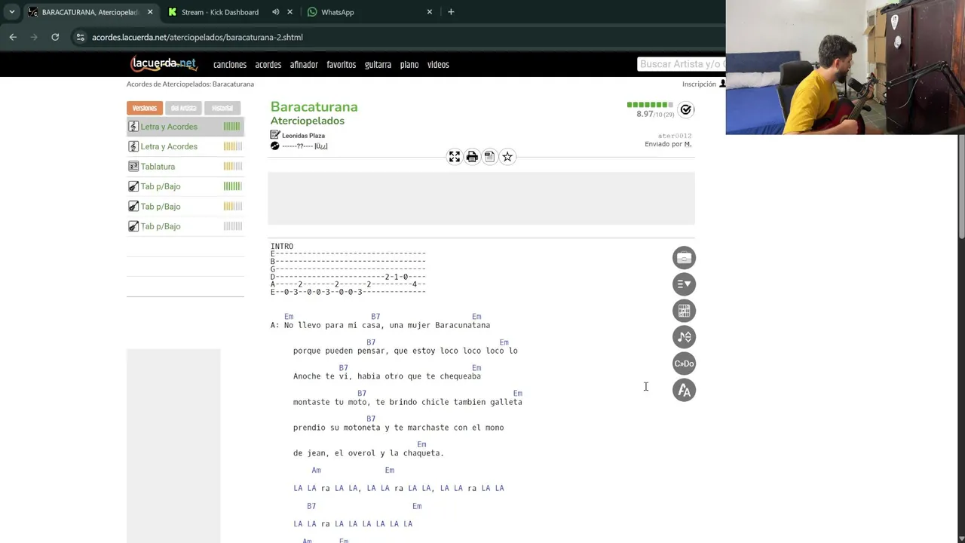Image resolution: width=965 pixels, height=543 pixels.
Task: Click the Buscar Artista search field
Action: [682, 64]
